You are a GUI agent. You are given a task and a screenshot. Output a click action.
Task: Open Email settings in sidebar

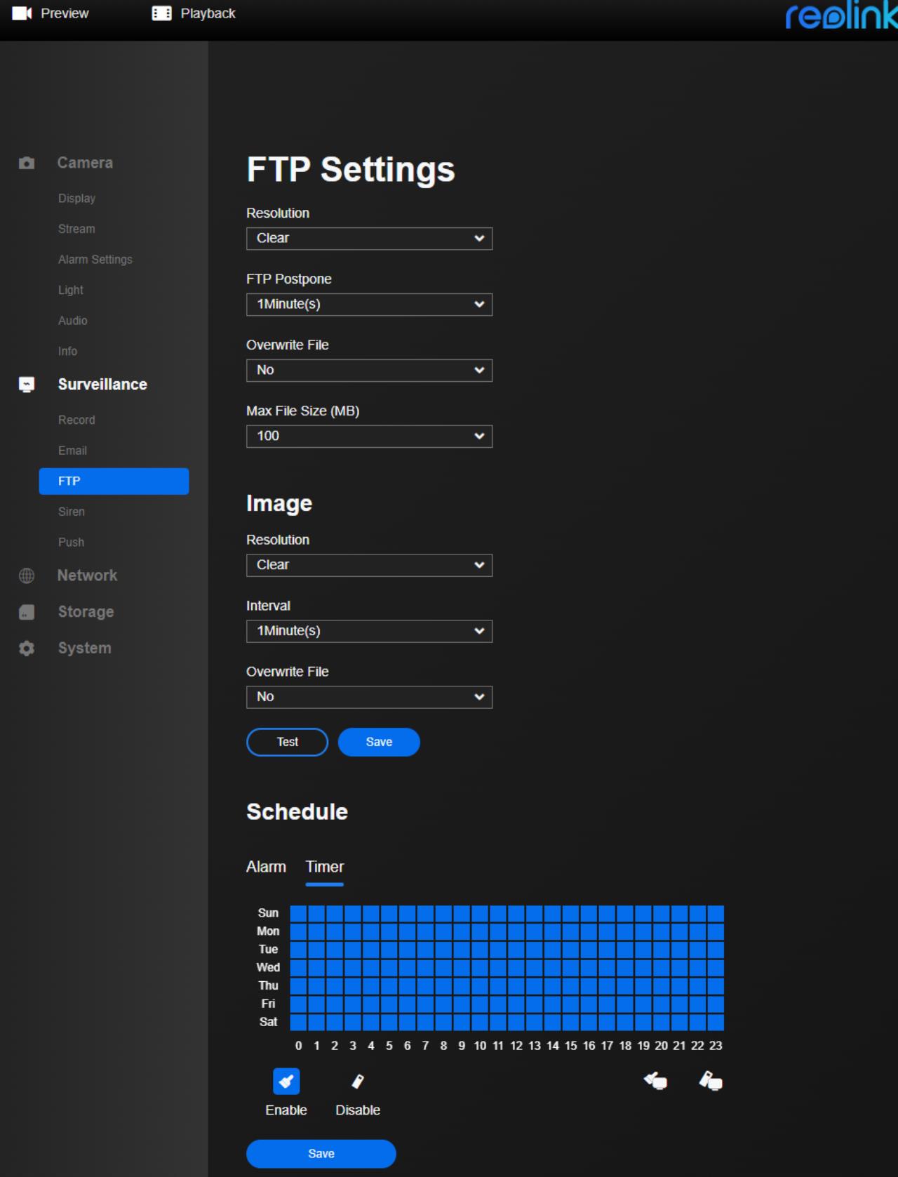72,451
